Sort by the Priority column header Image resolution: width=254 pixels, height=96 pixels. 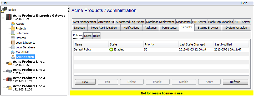161,44
